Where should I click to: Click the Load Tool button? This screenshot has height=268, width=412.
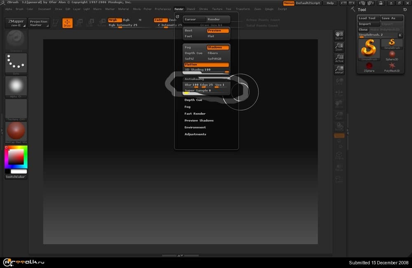pos(368,18)
